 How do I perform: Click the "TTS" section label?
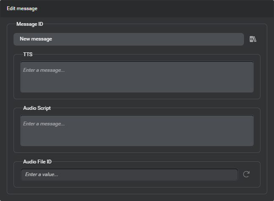28,54
